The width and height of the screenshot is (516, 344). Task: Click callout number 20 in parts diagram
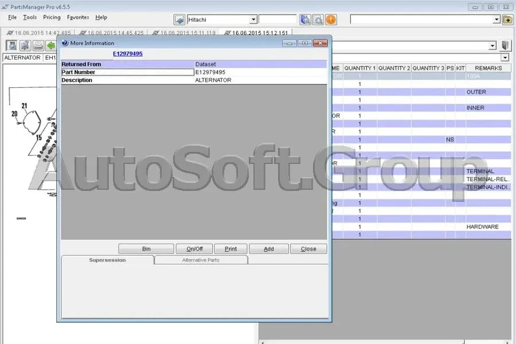14,114
